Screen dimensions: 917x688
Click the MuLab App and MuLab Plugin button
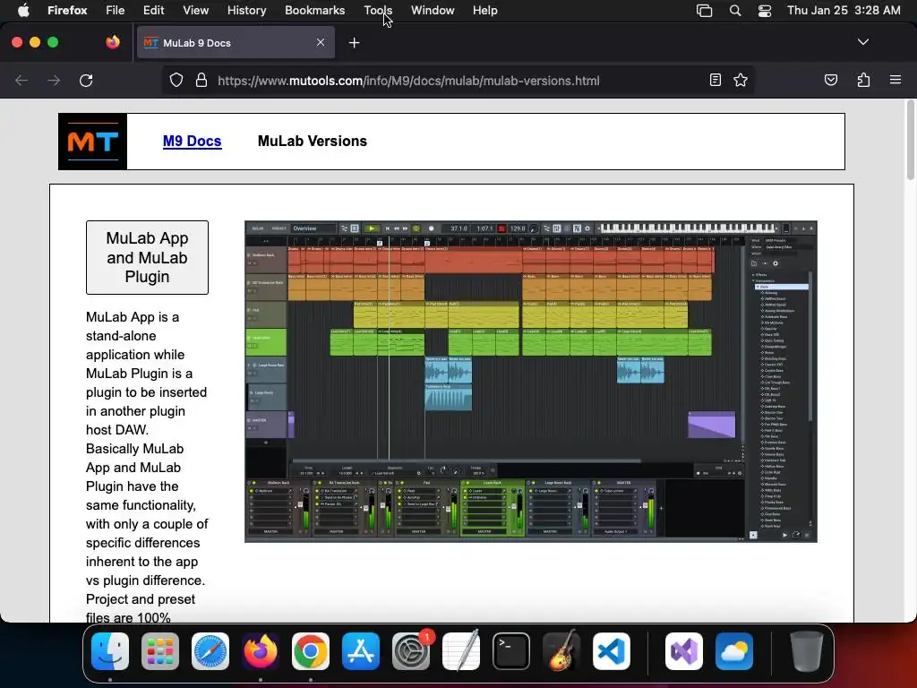pos(147,257)
